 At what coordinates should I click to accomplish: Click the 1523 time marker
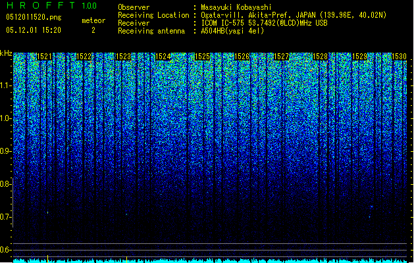point(123,57)
